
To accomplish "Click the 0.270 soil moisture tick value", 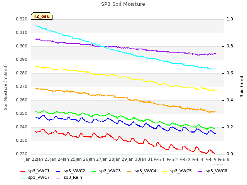I will (22, 86).
